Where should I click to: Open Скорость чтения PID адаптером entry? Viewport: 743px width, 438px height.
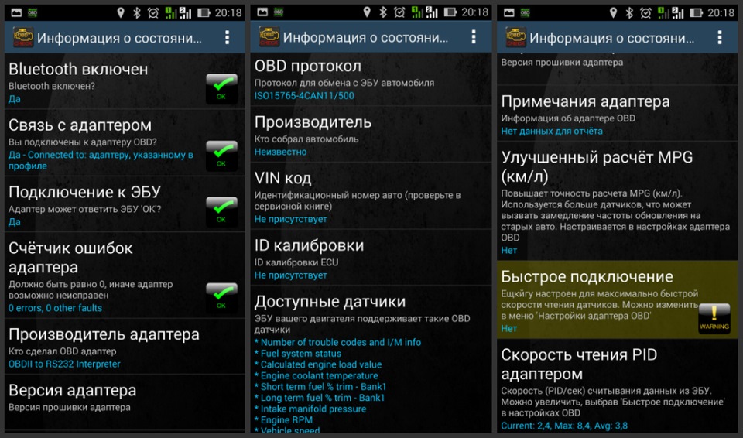[618, 386]
